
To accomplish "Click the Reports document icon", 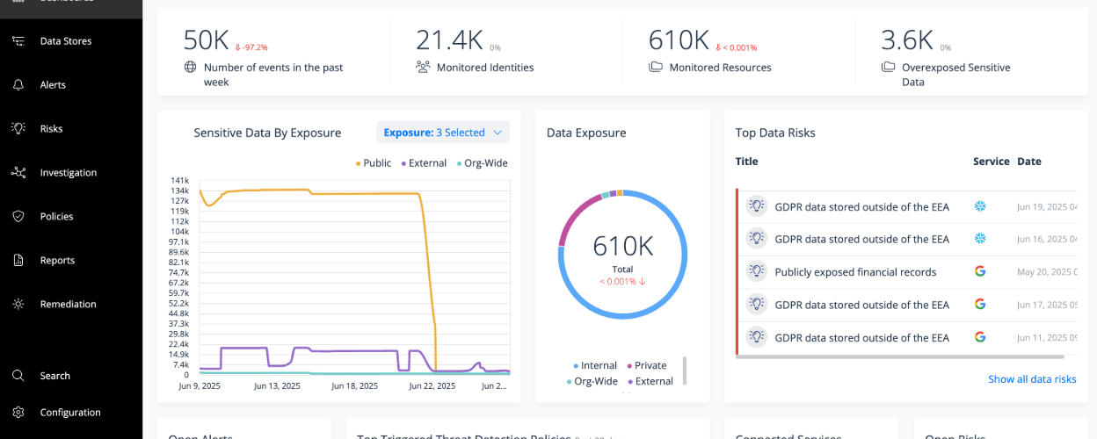I will (x=18, y=261).
